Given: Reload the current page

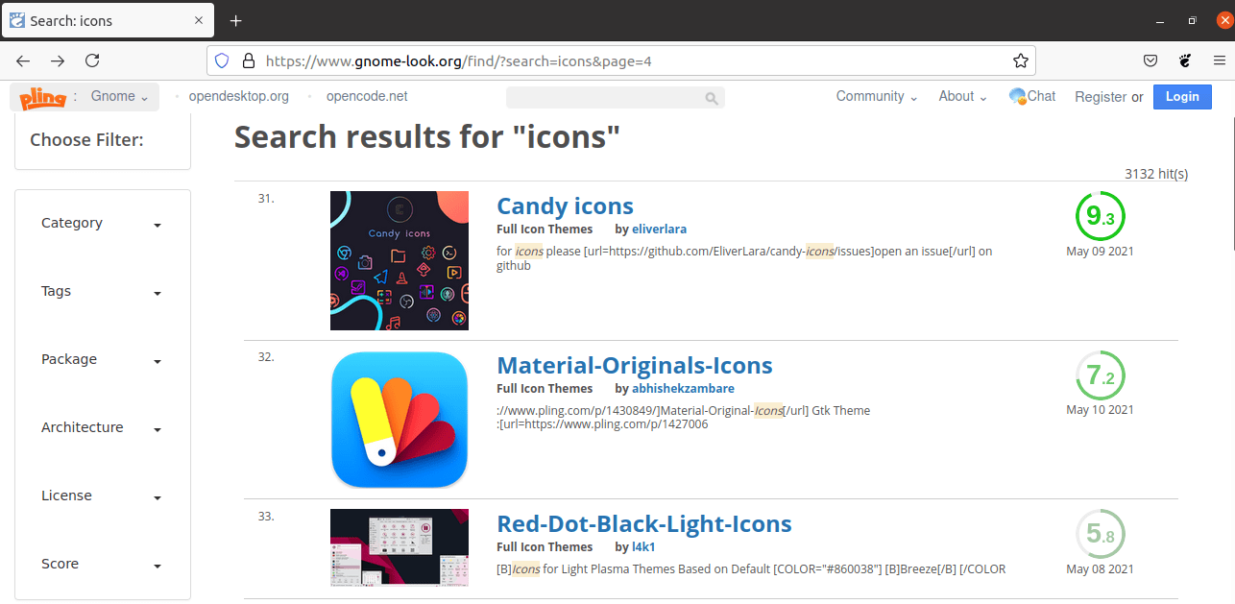Looking at the screenshot, I should pos(92,60).
